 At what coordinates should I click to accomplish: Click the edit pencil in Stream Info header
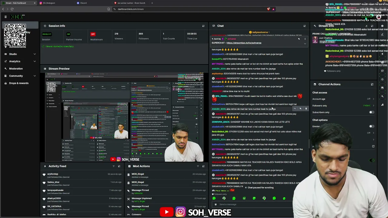[x=366, y=26]
